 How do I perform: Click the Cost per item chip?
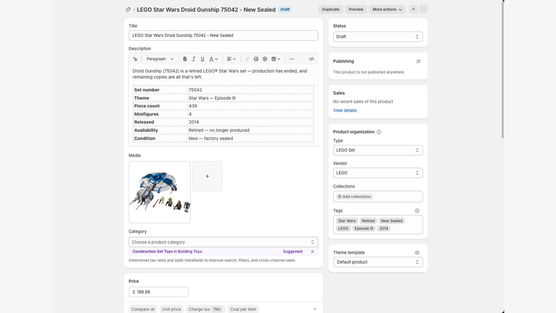coord(243,309)
